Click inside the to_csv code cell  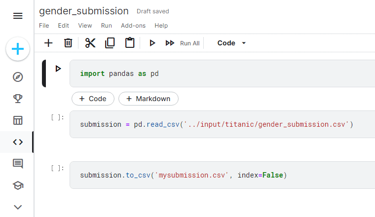223,175
